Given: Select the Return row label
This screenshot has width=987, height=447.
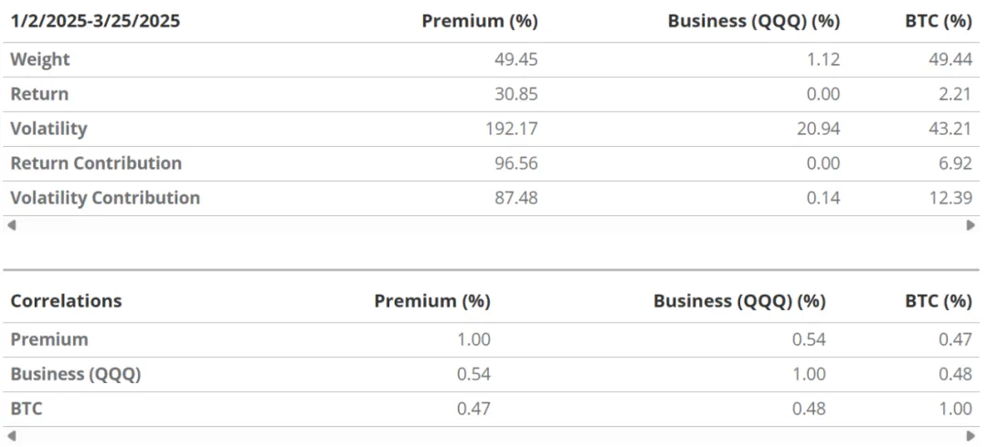Looking at the screenshot, I should point(39,94).
